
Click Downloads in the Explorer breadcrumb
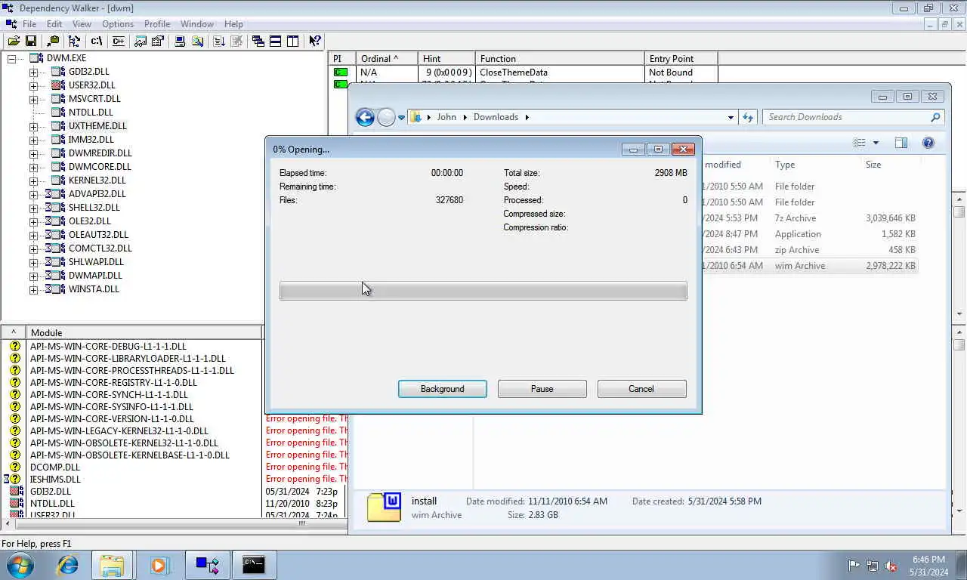(496, 117)
